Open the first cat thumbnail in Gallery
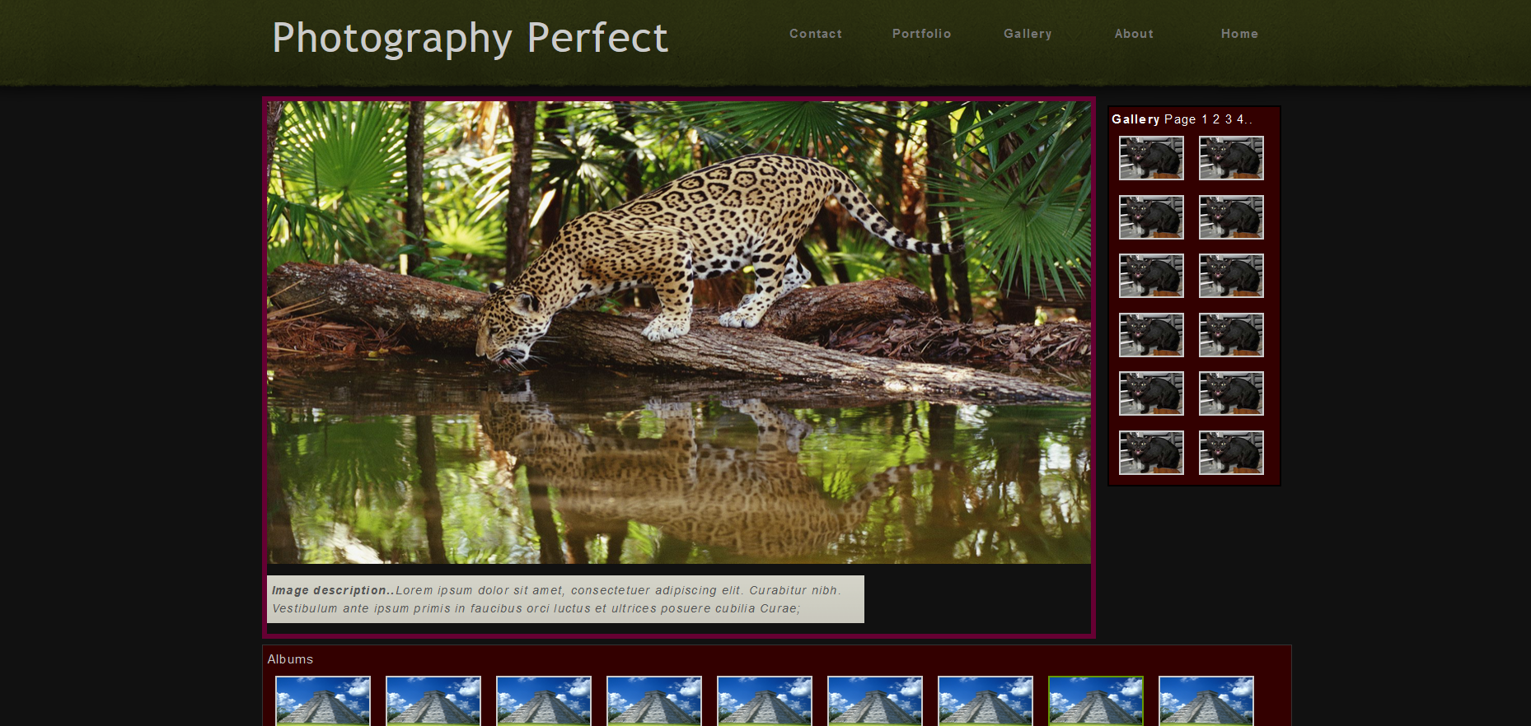 tap(1151, 158)
